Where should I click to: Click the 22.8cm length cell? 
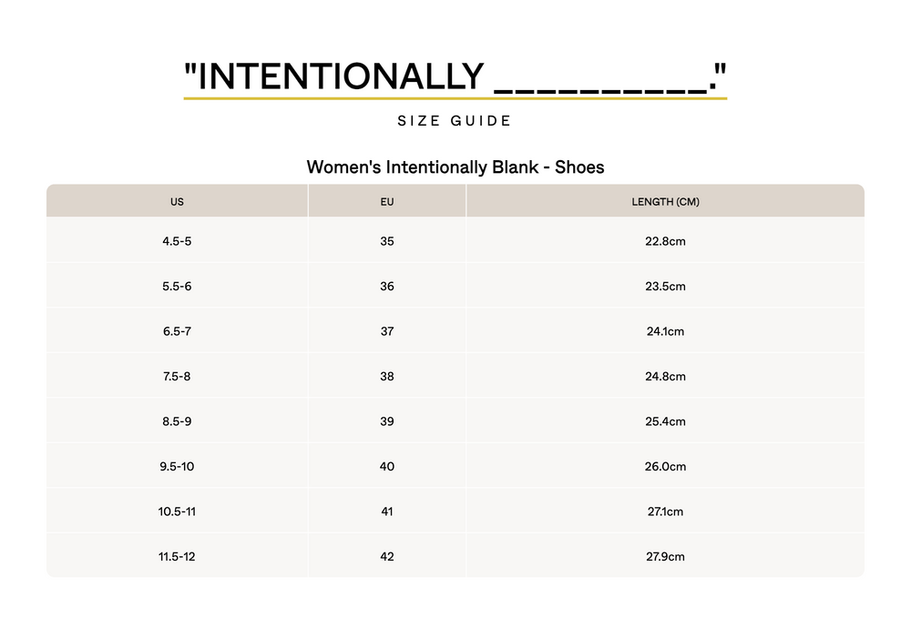pos(665,241)
